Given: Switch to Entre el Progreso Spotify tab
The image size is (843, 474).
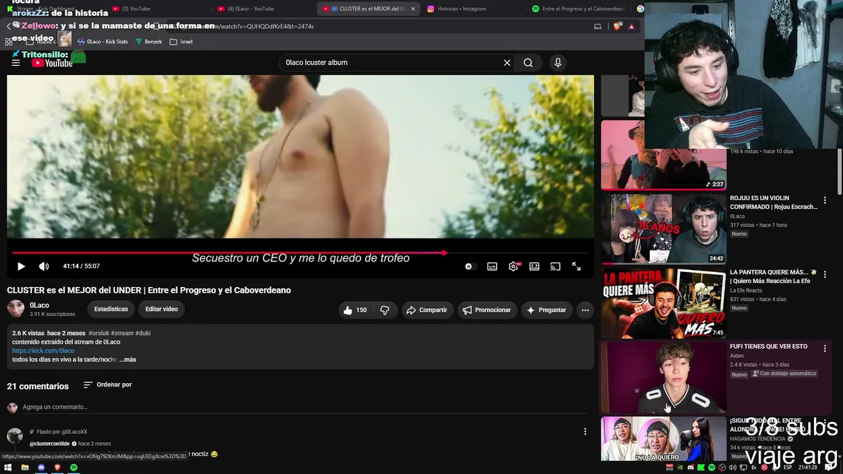Looking at the screenshot, I should tap(579, 9).
